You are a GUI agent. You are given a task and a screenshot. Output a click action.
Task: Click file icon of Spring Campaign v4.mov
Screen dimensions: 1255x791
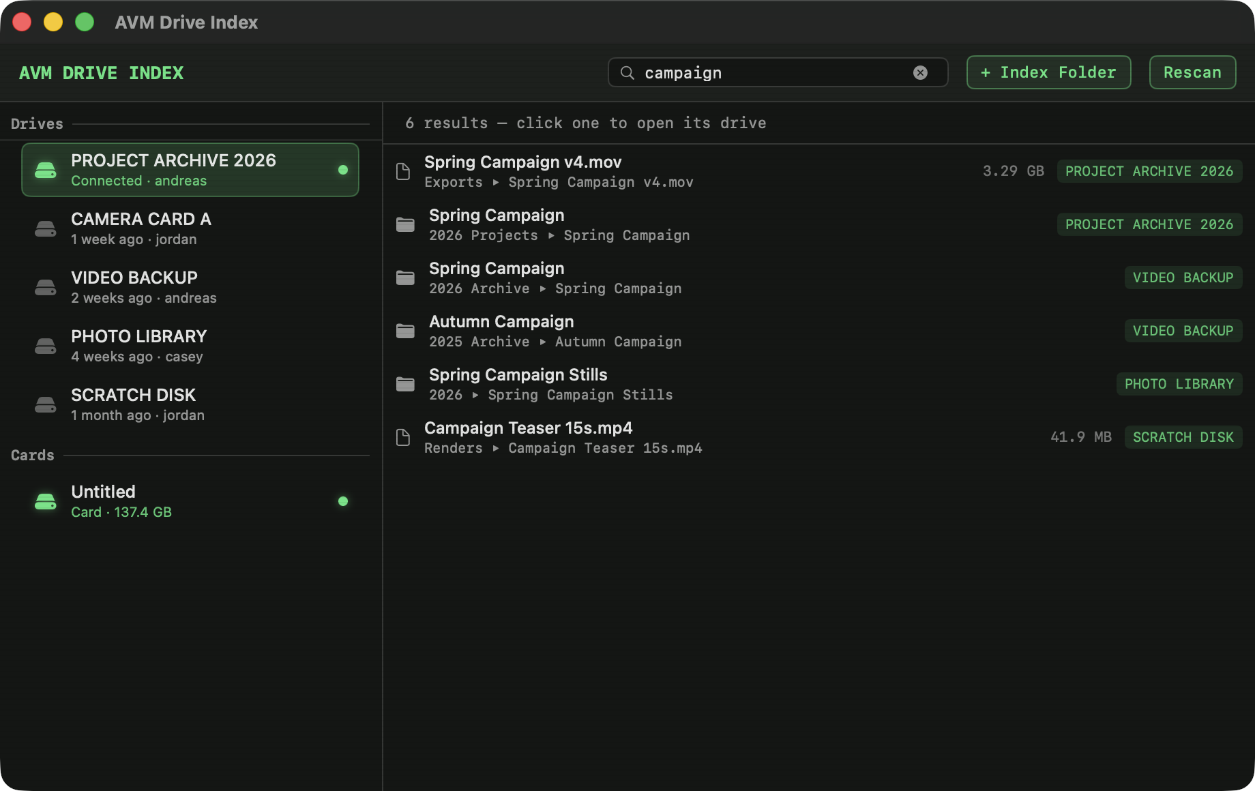(403, 172)
